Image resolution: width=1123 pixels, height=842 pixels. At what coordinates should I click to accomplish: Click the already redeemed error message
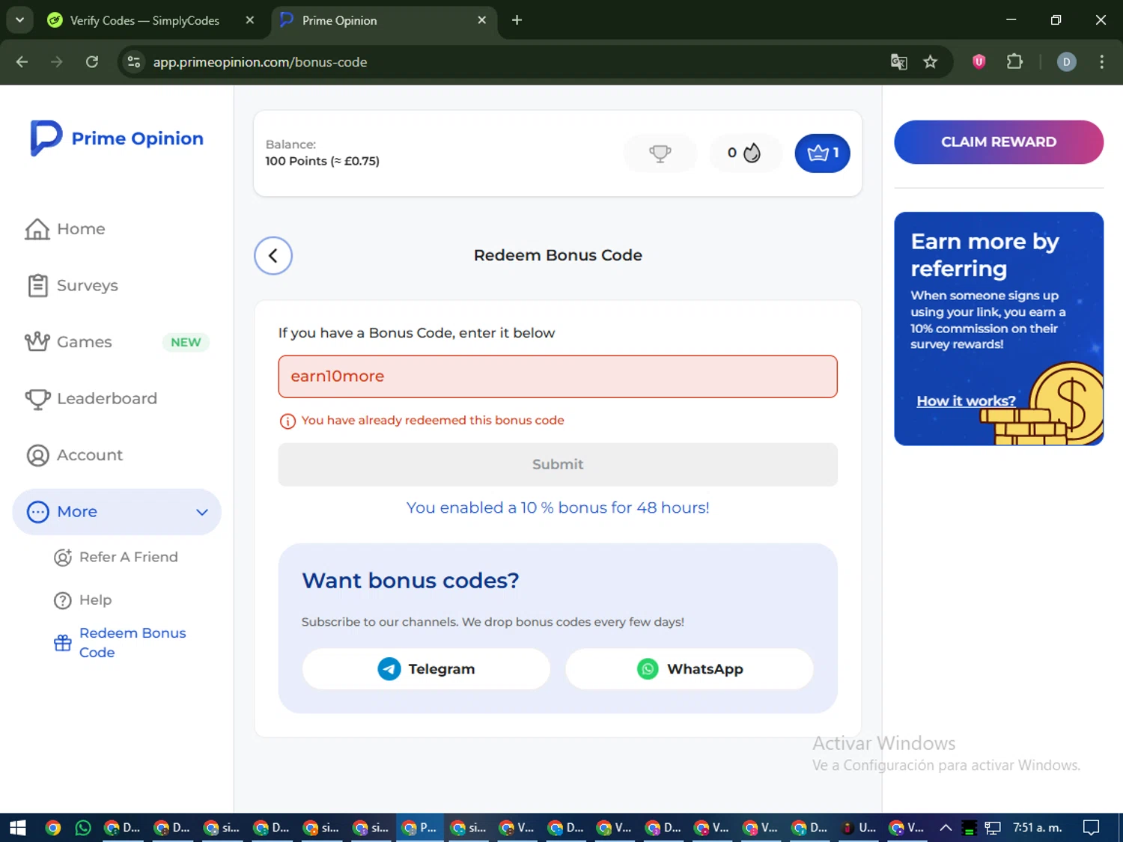[x=433, y=421]
